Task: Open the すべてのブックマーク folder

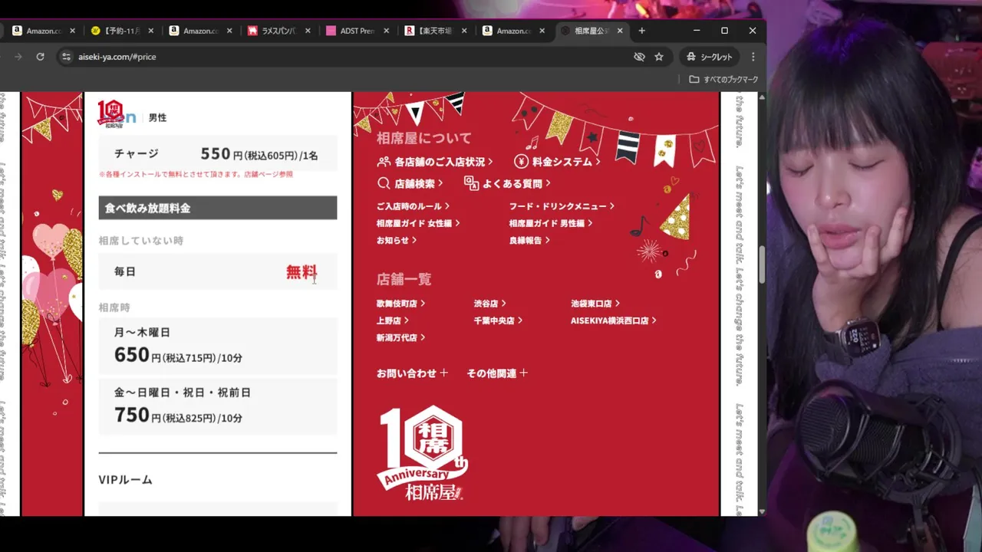Action: pyautogui.click(x=723, y=79)
